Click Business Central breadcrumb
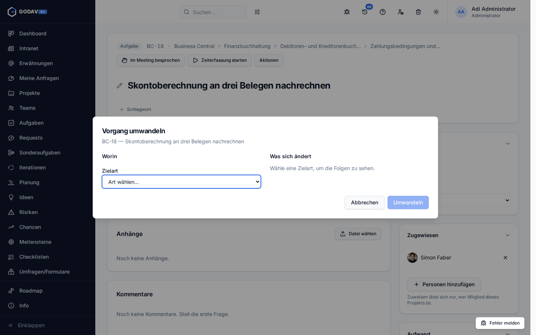Screen dimensions: 536x335 click(194, 46)
